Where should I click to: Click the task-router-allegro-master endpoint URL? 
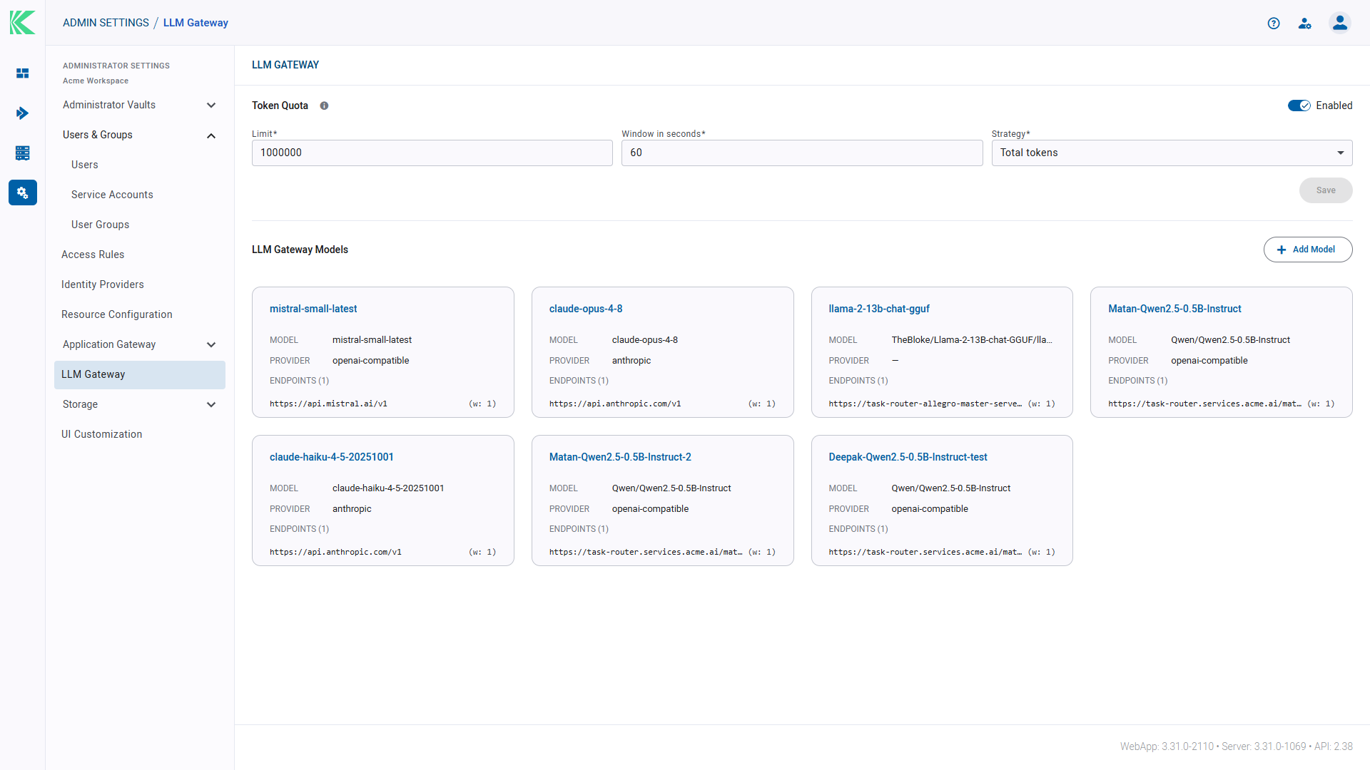pos(925,404)
